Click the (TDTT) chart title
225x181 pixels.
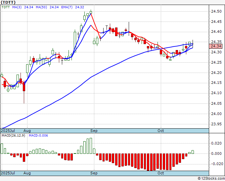pyautogui.click(x=8, y=2)
